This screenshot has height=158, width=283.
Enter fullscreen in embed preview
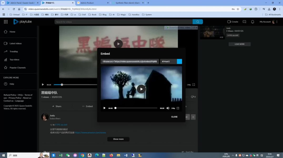178,108
